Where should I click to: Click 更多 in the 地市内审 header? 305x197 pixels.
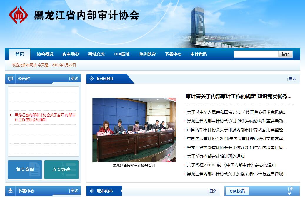213,191
